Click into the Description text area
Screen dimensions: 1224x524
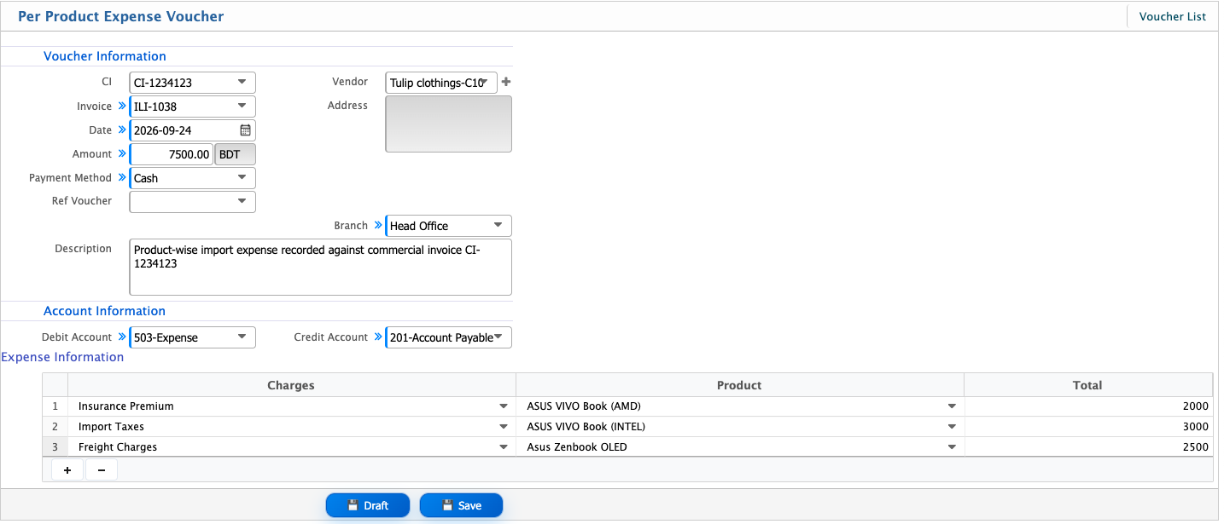tap(320, 267)
